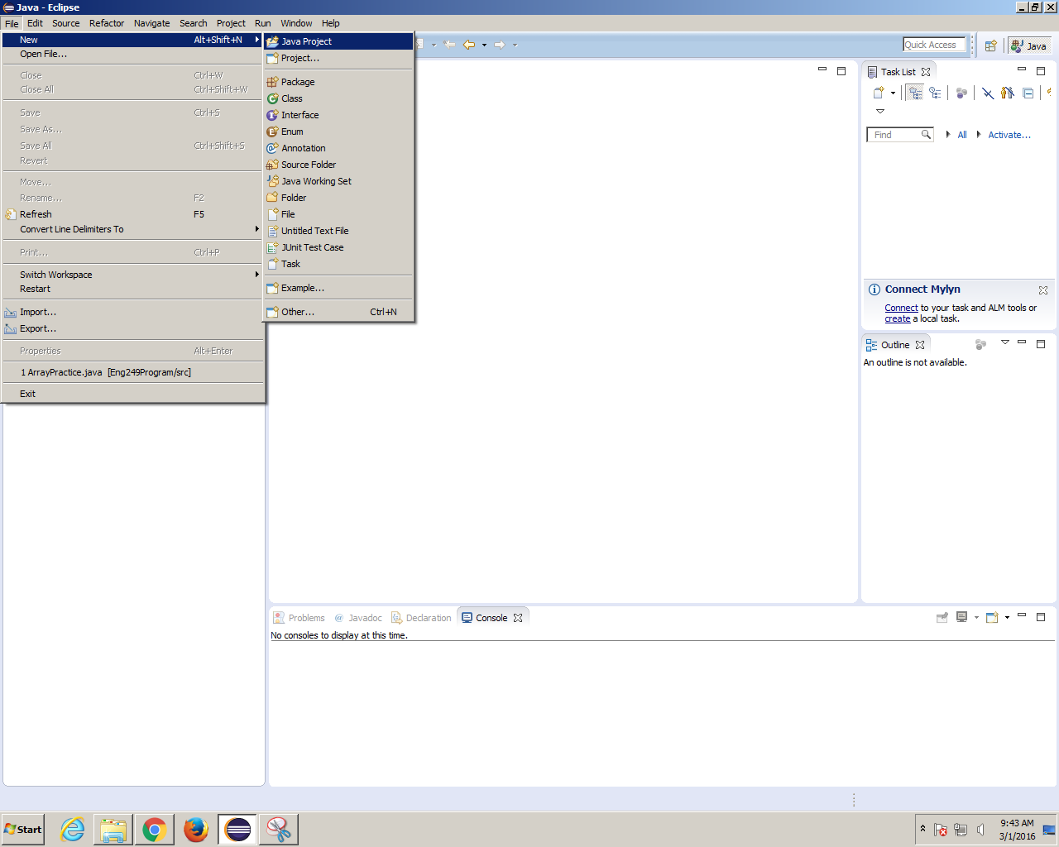Create a new Enum

coord(291,132)
